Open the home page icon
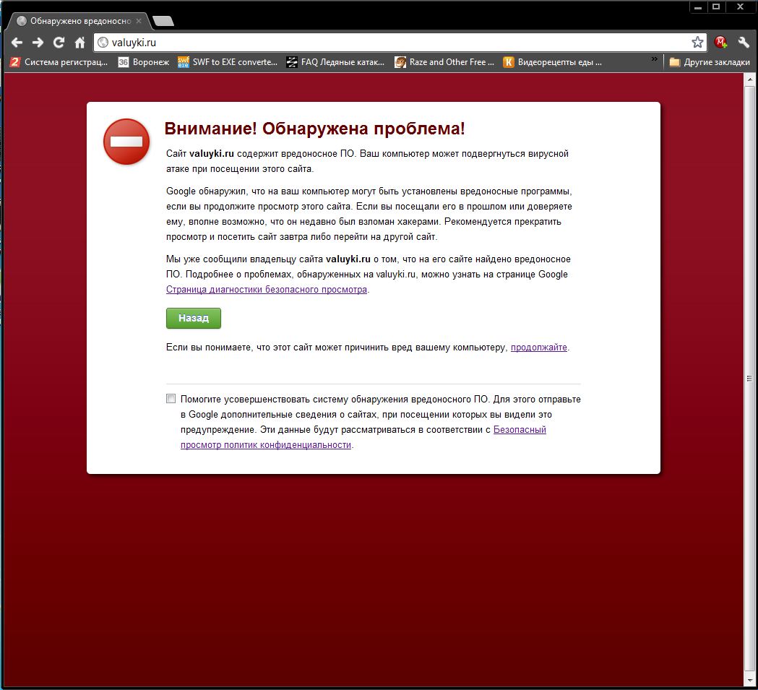The image size is (758, 690). 79,43
